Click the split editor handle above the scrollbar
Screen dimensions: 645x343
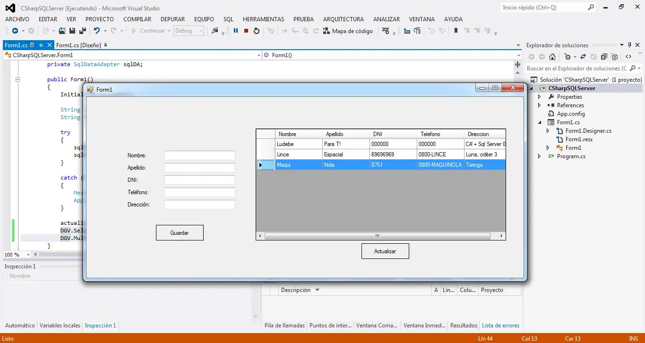coord(517,65)
